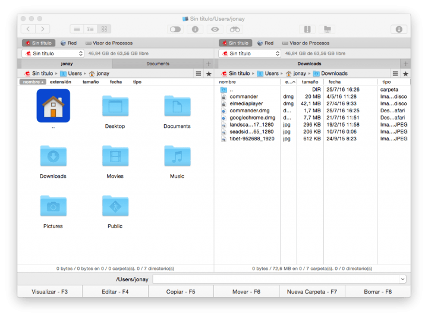428x318 pixels.
Task: Switch to simple list view mode
Action: [77, 29]
